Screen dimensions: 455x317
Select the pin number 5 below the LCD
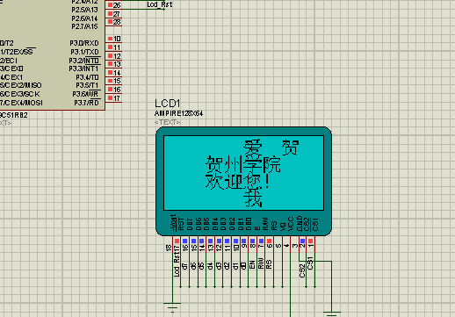click(278, 246)
